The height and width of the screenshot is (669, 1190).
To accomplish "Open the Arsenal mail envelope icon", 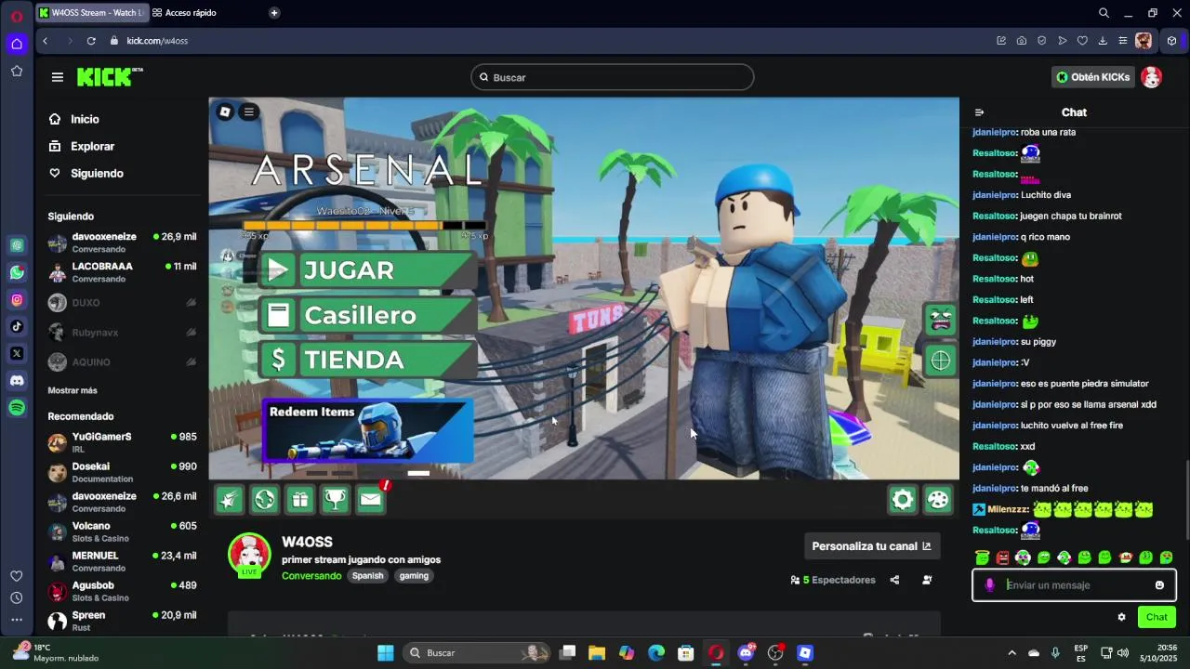I will click(x=370, y=500).
